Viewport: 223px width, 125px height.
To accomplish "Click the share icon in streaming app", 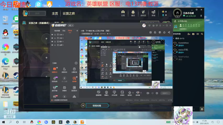I will (169, 32).
